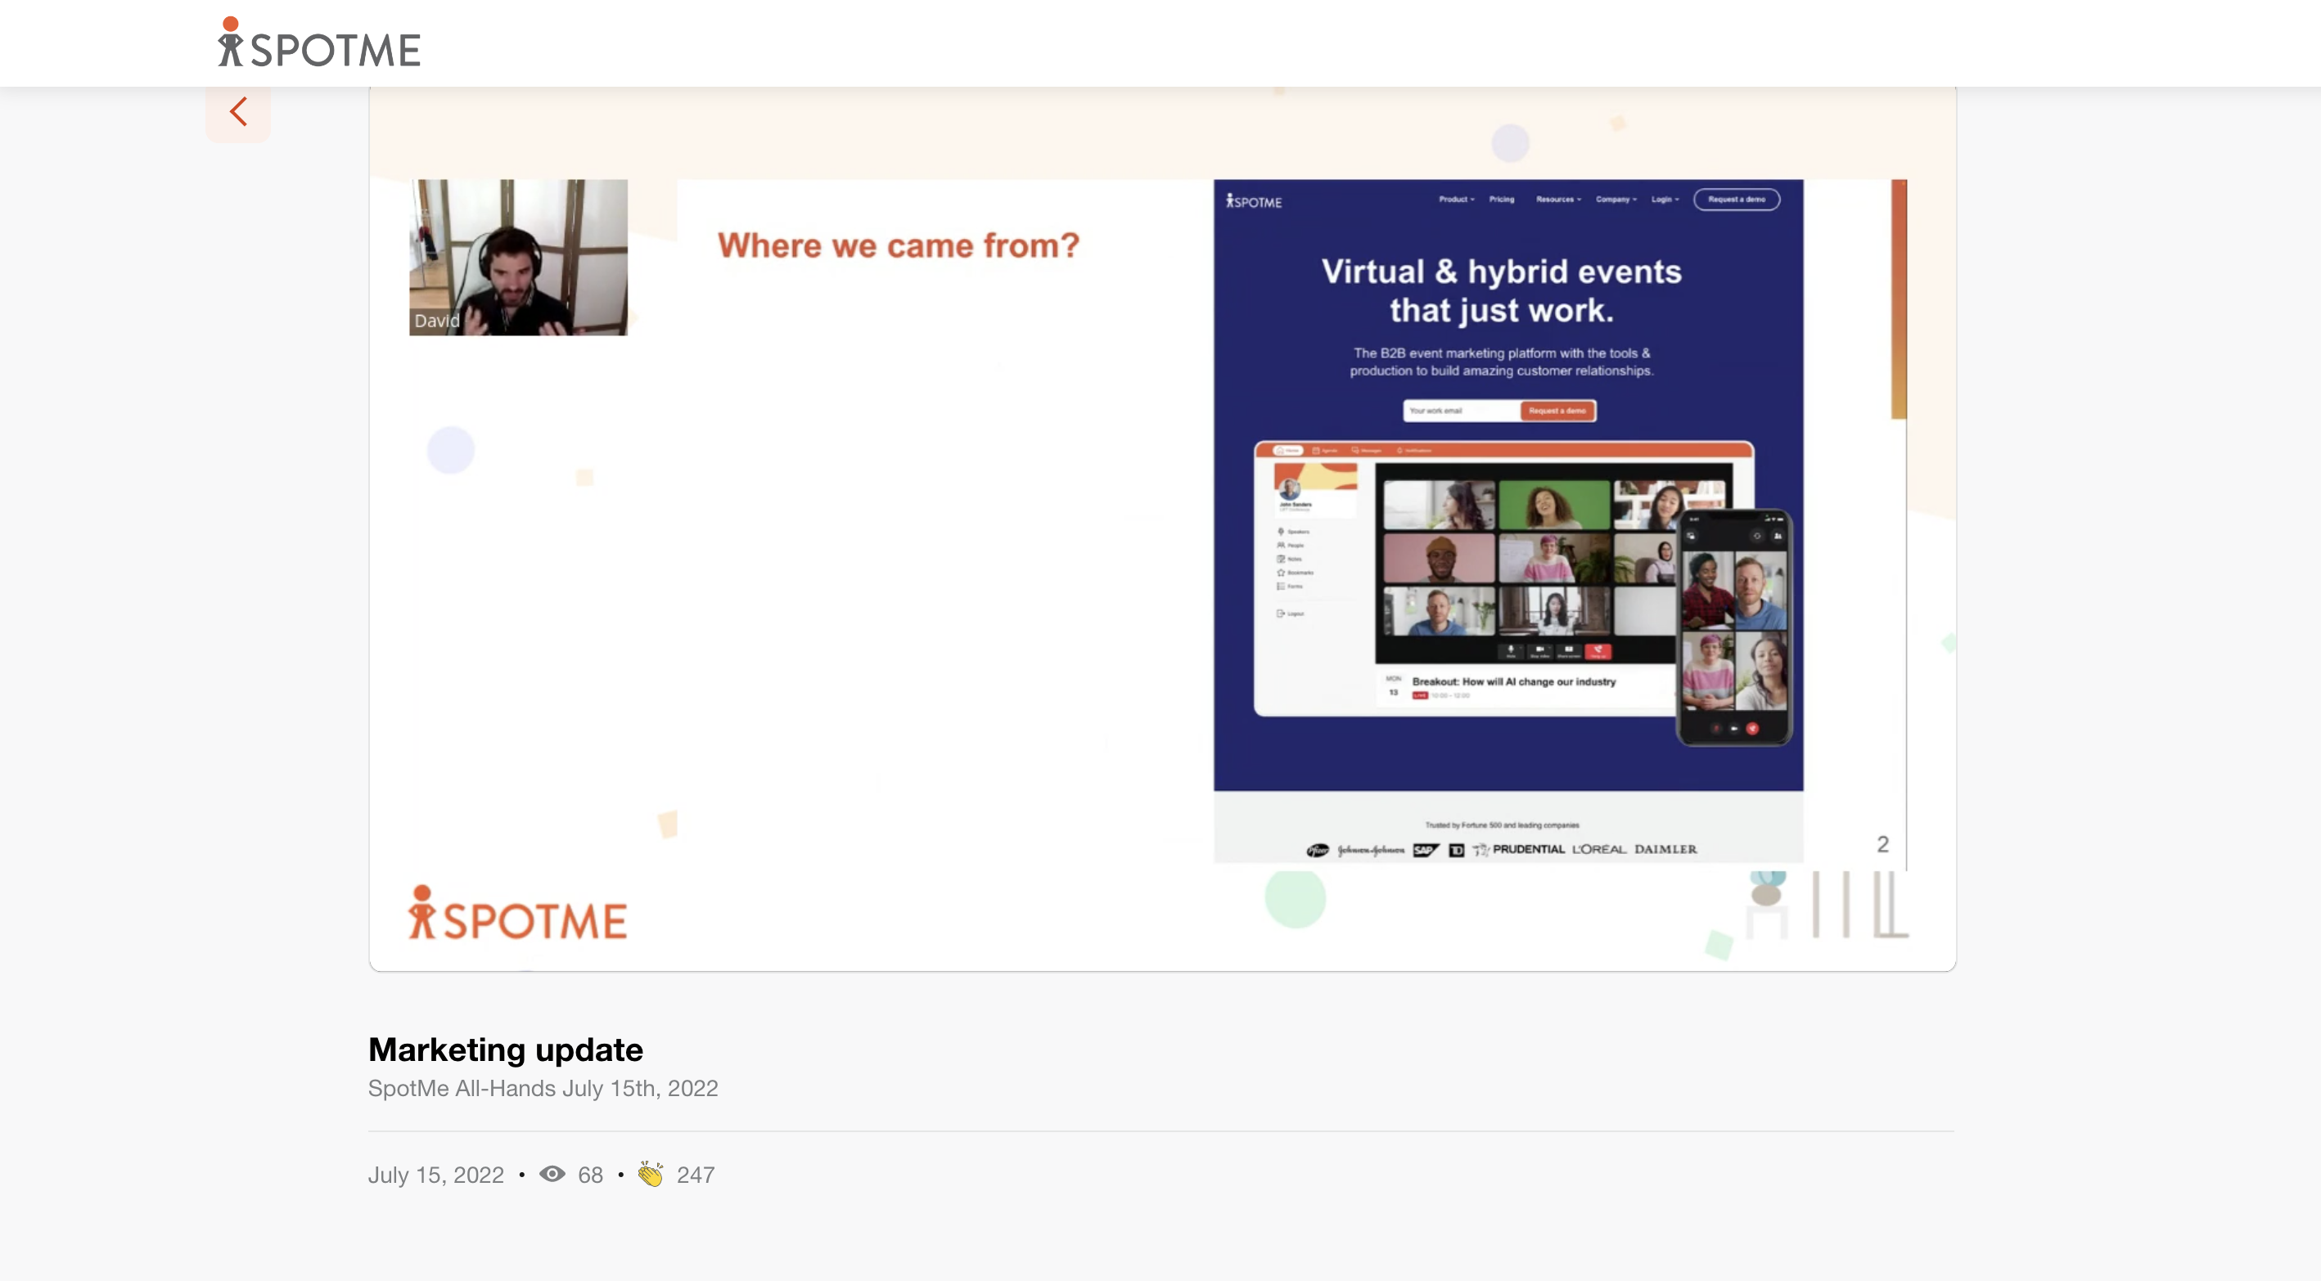The width and height of the screenshot is (2321, 1281).
Task: Click the 68 views count
Action: (590, 1175)
